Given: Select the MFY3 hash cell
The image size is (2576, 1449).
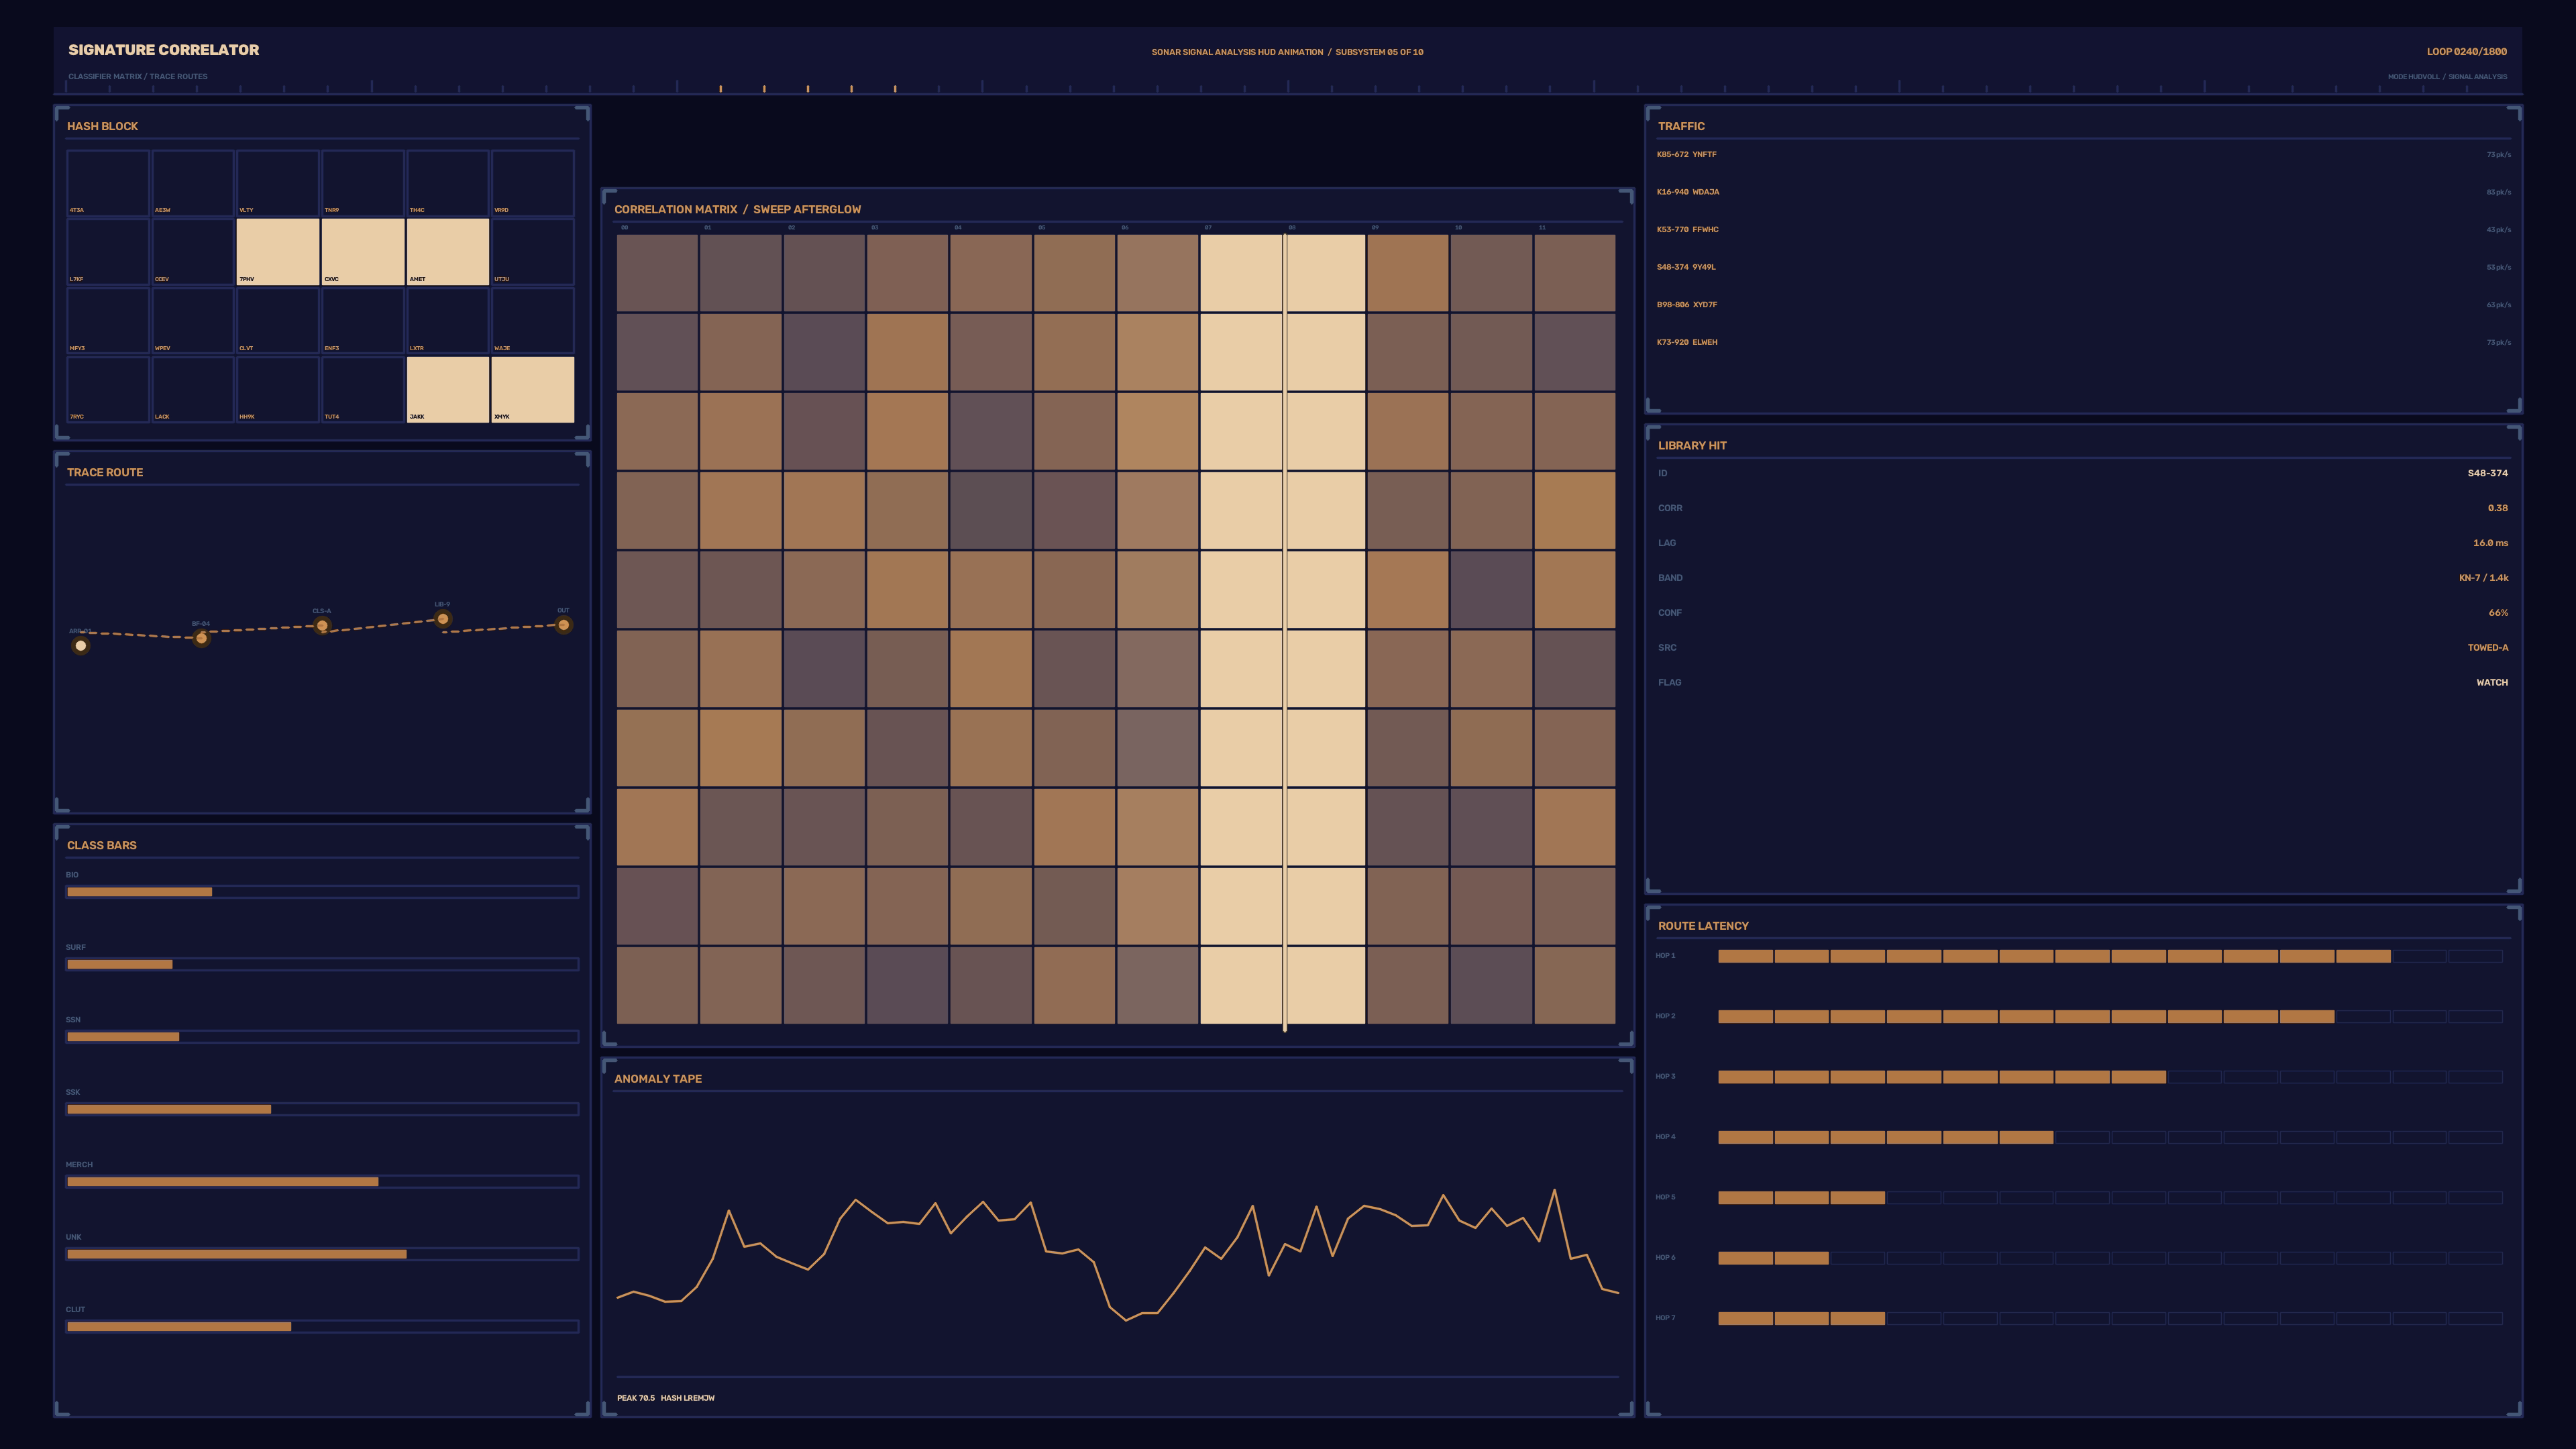Looking at the screenshot, I should pyautogui.click(x=108, y=321).
